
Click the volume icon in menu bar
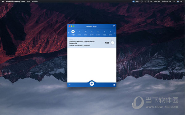pyautogui.click(x=151, y=2)
